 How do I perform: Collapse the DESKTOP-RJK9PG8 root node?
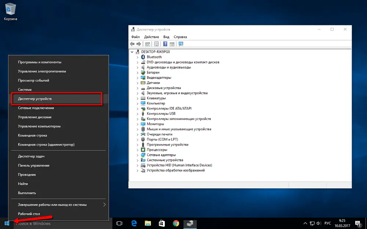[132, 52]
